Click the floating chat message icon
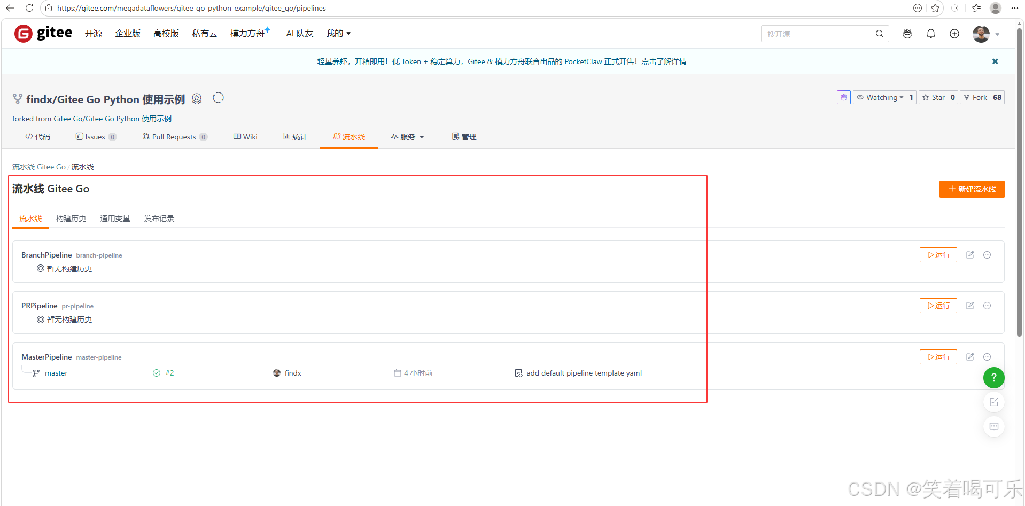 click(994, 426)
